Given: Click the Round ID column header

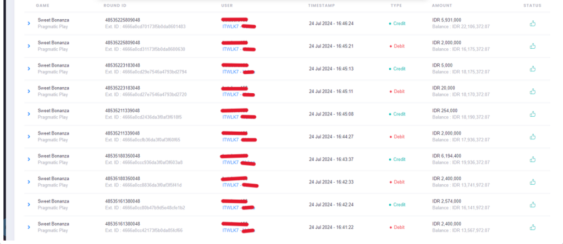Looking at the screenshot, I should point(115,5).
